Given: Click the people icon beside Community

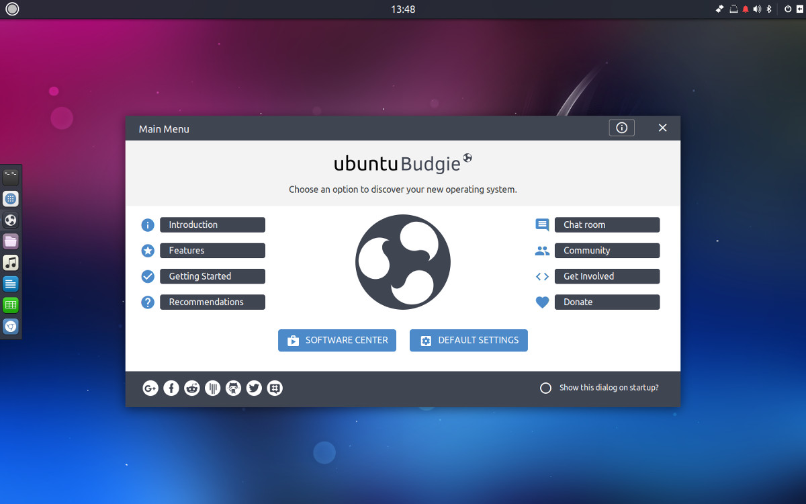Looking at the screenshot, I should click(542, 251).
